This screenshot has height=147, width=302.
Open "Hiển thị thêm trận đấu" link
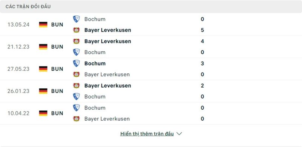click(x=147, y=134)
